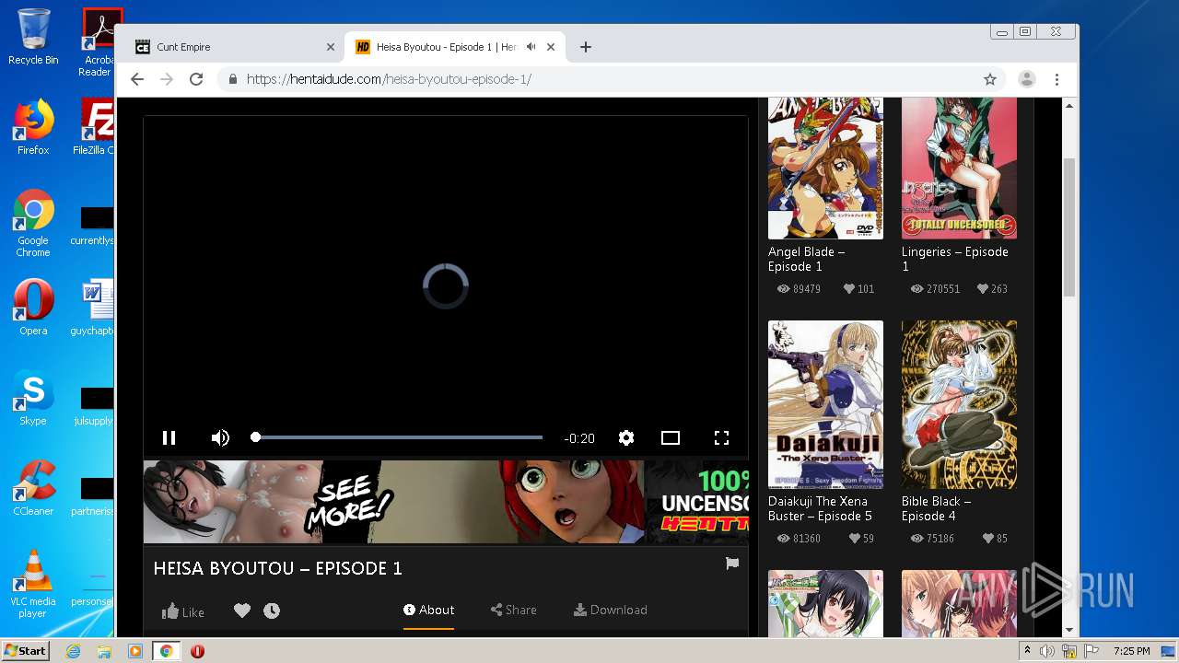The width and height of the screenshot is (1179, 663).
Task: Mute audio on the Heisa Byoutou tab
Action: pyautogui.click(x=531, y=47)
